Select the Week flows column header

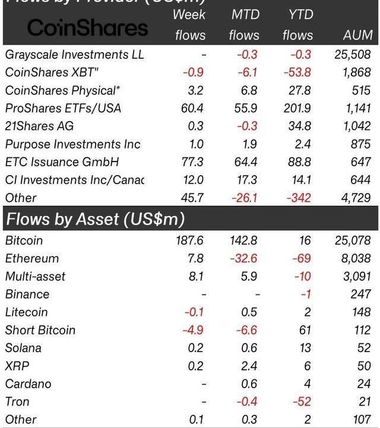point(190,24)
